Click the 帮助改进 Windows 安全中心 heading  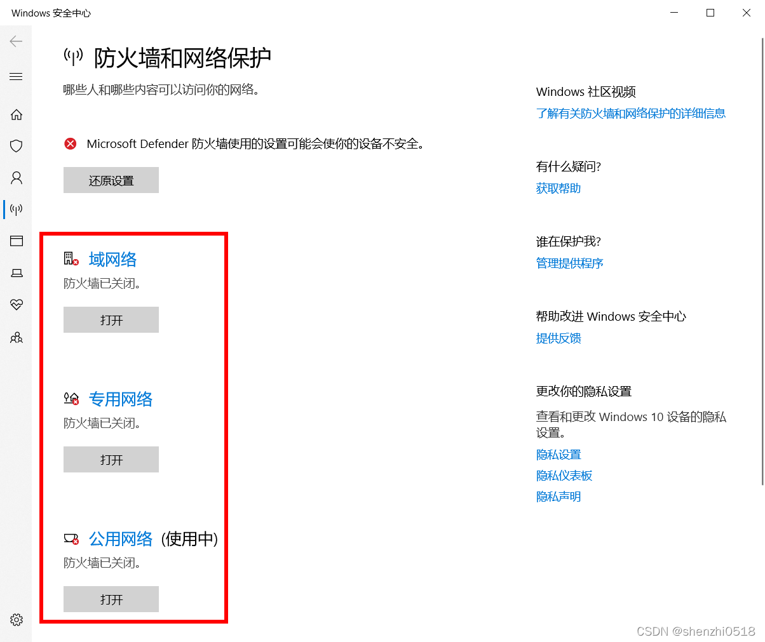click(611, 317)
